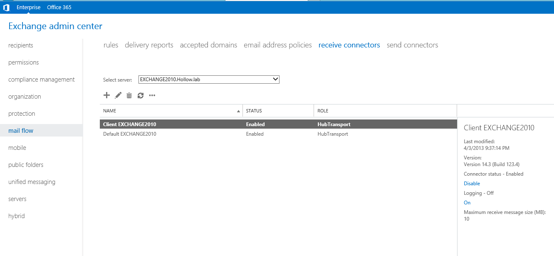The height and width of the screenshot is (256, 554).
Task: Open the recipients section in sidebar
Action: [21, 45]
